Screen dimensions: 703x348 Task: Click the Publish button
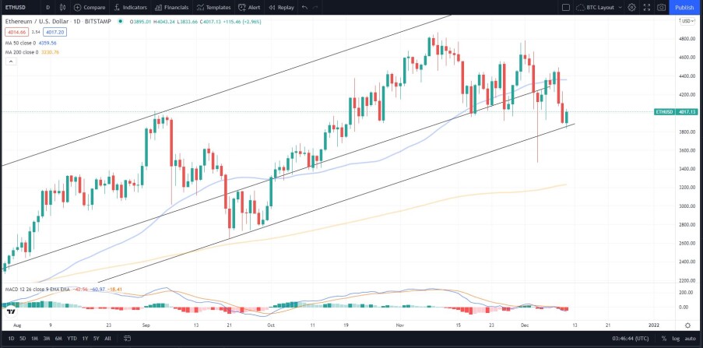[x=684, y=7]
